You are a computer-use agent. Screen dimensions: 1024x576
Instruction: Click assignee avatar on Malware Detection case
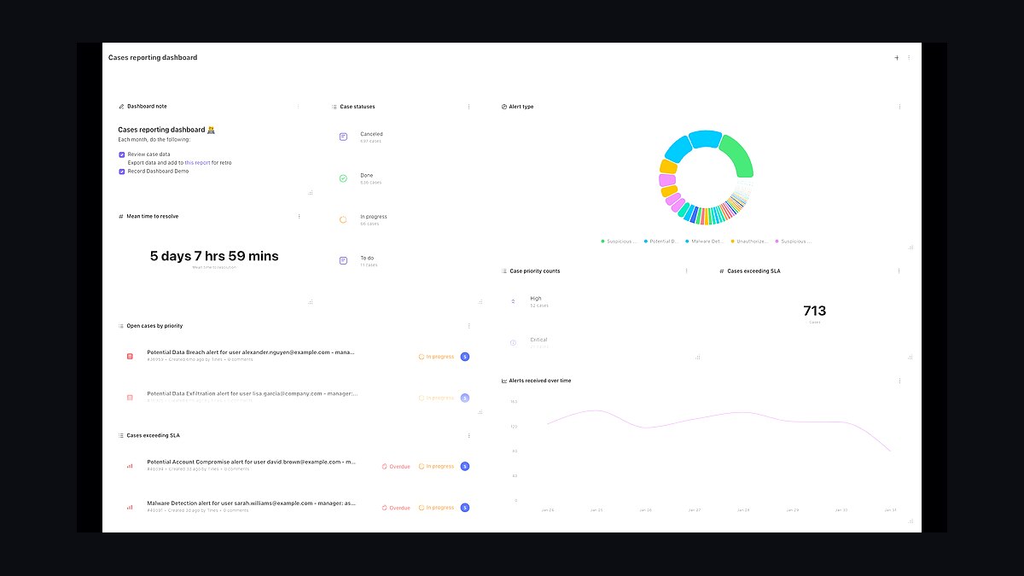[465, 507]
